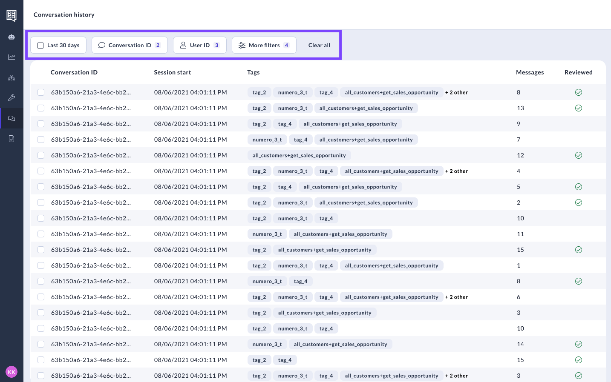This screenshot has height=382, width=611.
Task: Click the Rasa logo in sidebar
Action: [12, 16]
